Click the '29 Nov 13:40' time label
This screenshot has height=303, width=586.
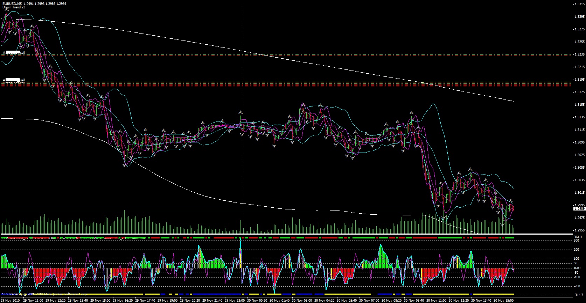click(x=78, y=300)
